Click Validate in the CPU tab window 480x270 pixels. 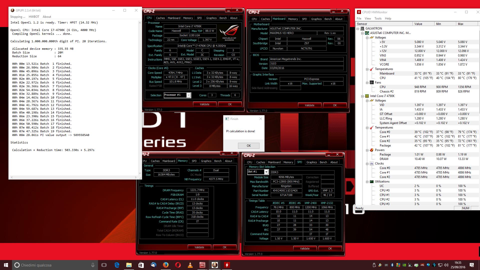click(204, 104)
